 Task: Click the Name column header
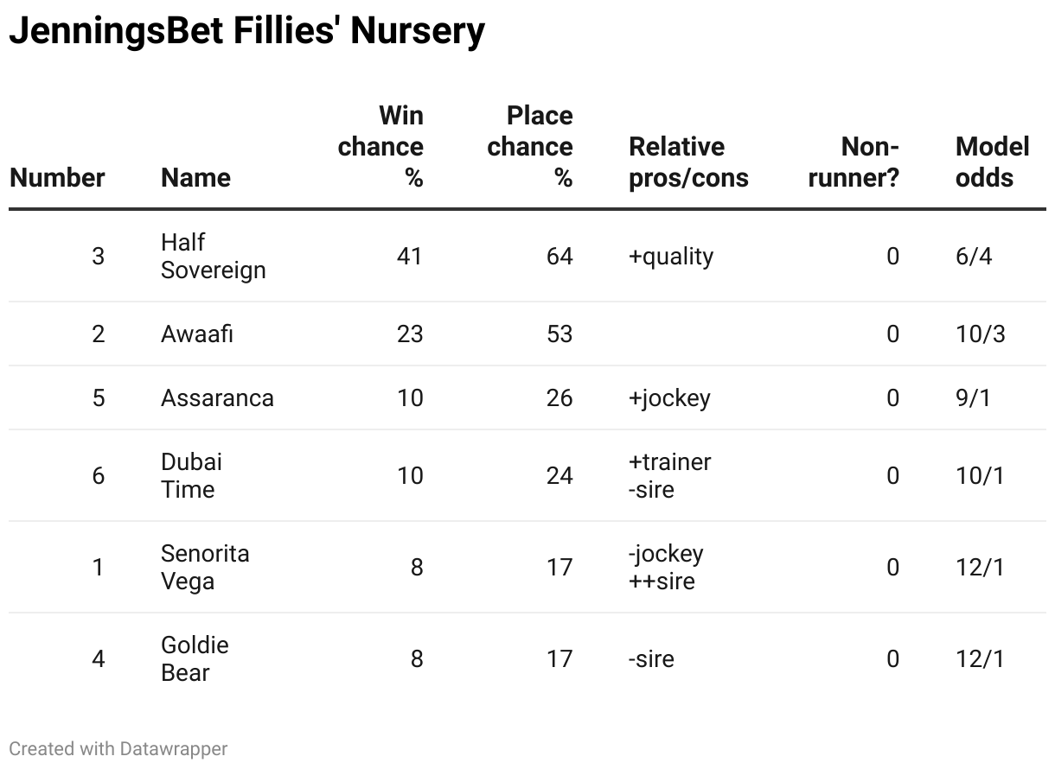tap(195, 178)
